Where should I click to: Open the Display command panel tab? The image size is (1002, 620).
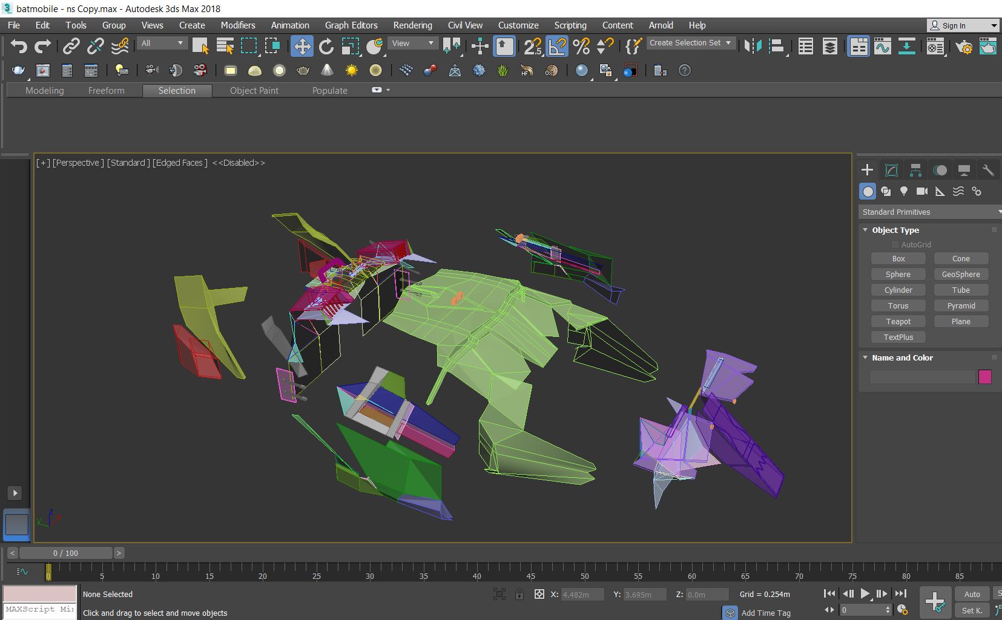pyautogui.click(x=964, y=170)
